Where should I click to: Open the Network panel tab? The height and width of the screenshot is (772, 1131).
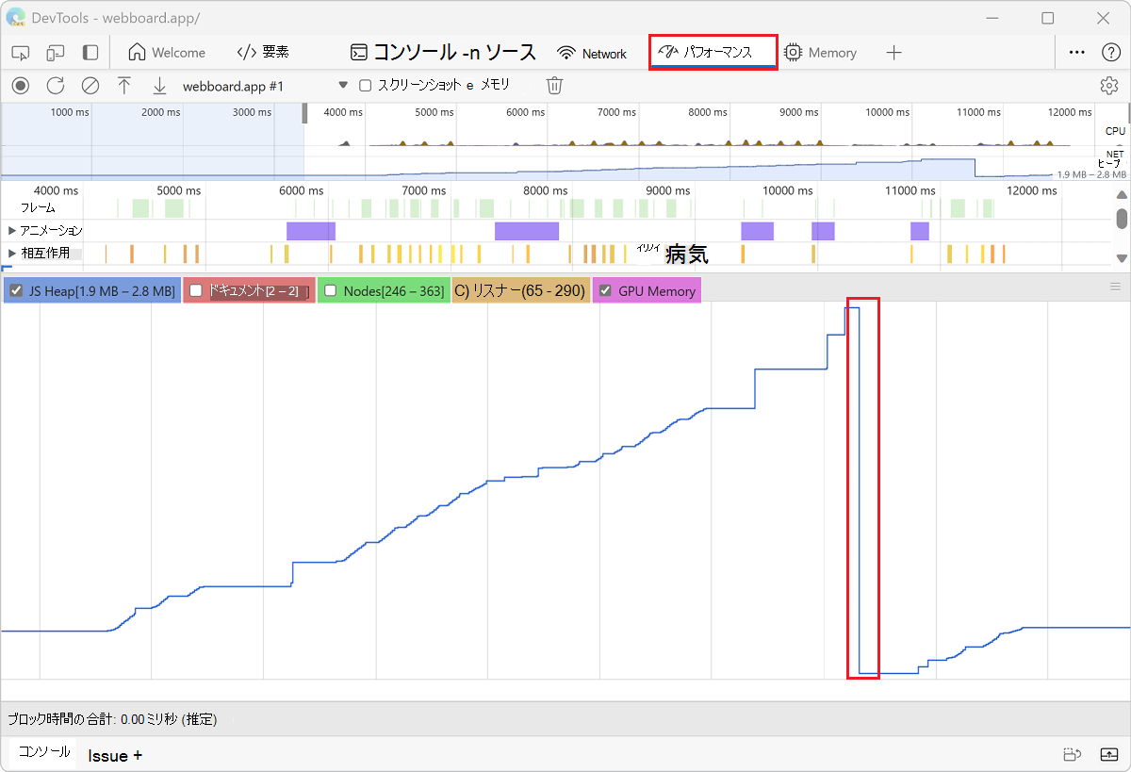click(592, 53)
